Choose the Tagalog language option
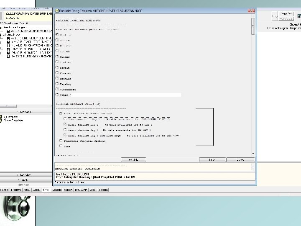This screenshot has width=301, height=226. pos(57,84)
